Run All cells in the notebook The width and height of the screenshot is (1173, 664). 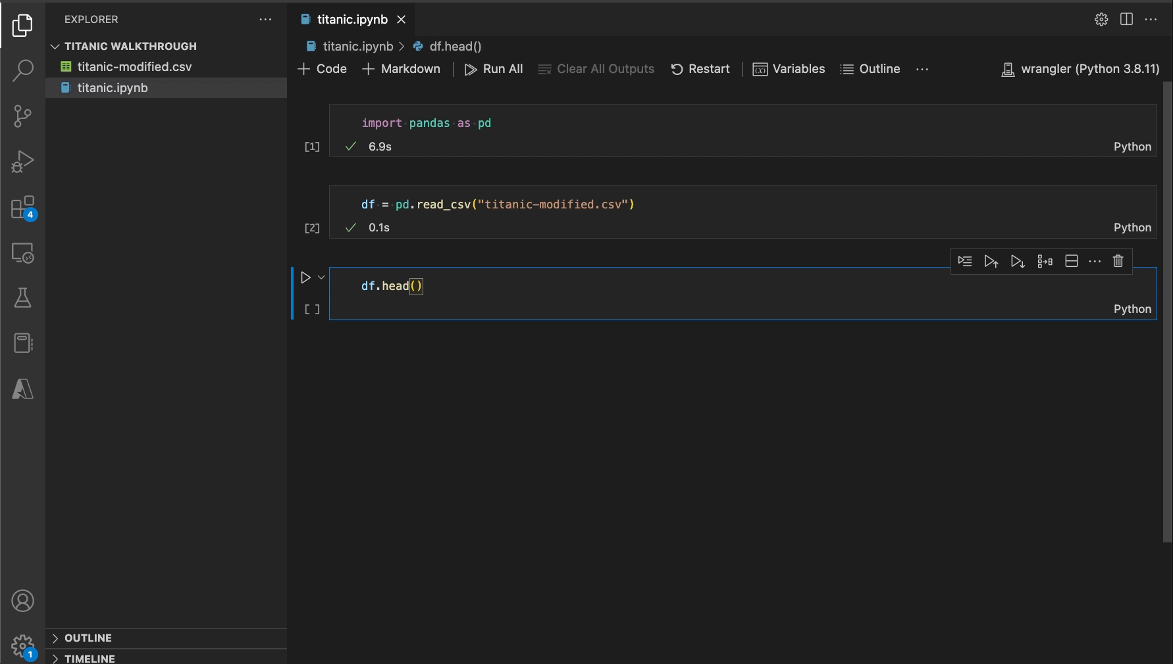tap(494, 68)
